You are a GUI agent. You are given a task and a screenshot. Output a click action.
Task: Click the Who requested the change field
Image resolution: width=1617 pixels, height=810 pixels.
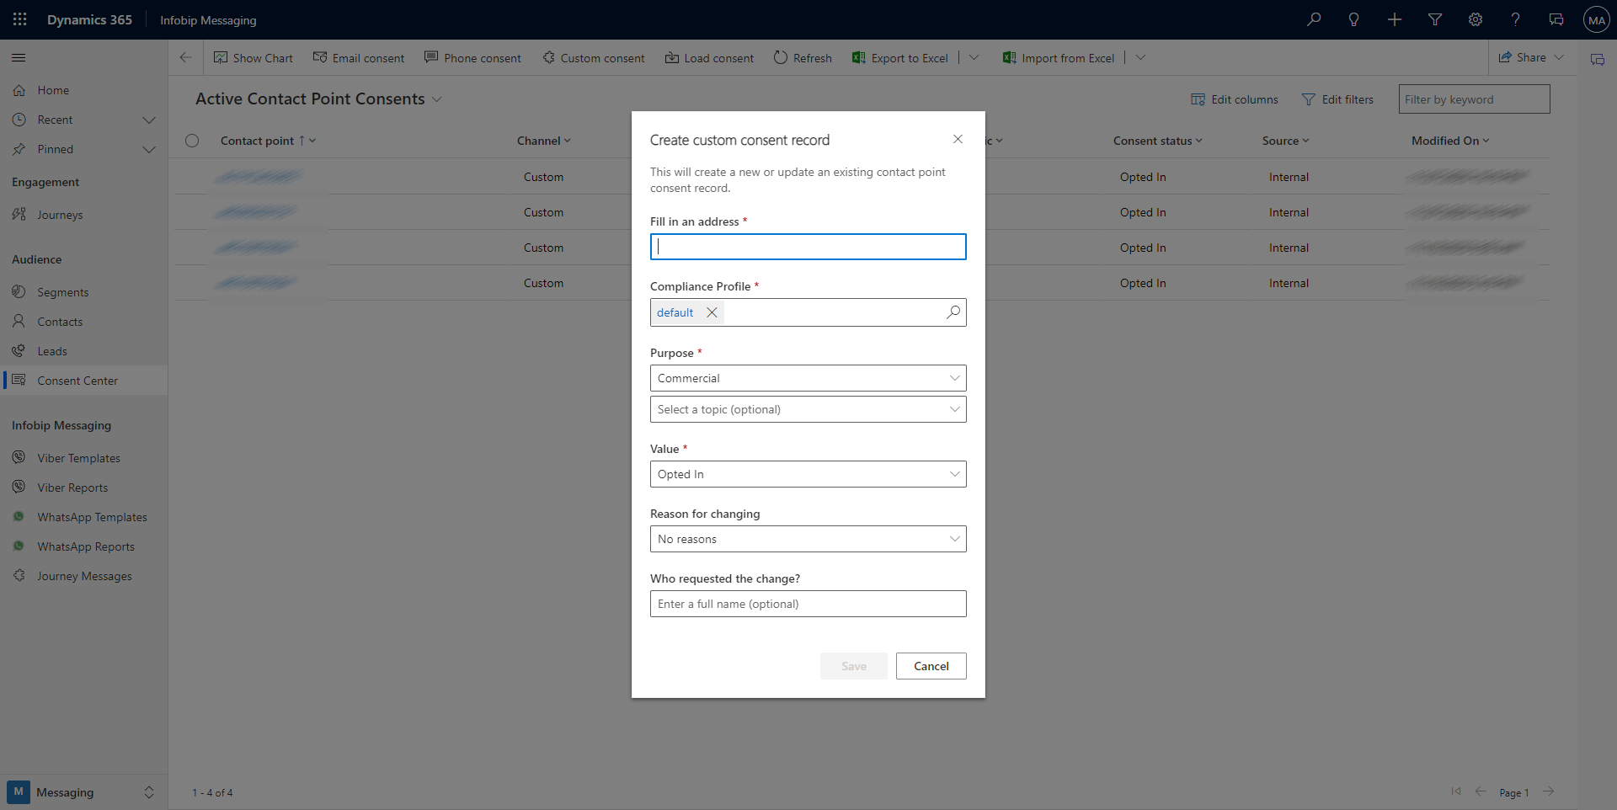coord(808,604)
